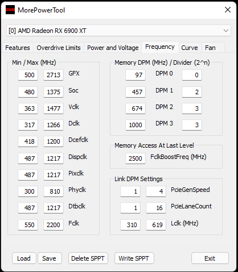Open the Fan tab
238x272 pixels.
coord(210,48)
